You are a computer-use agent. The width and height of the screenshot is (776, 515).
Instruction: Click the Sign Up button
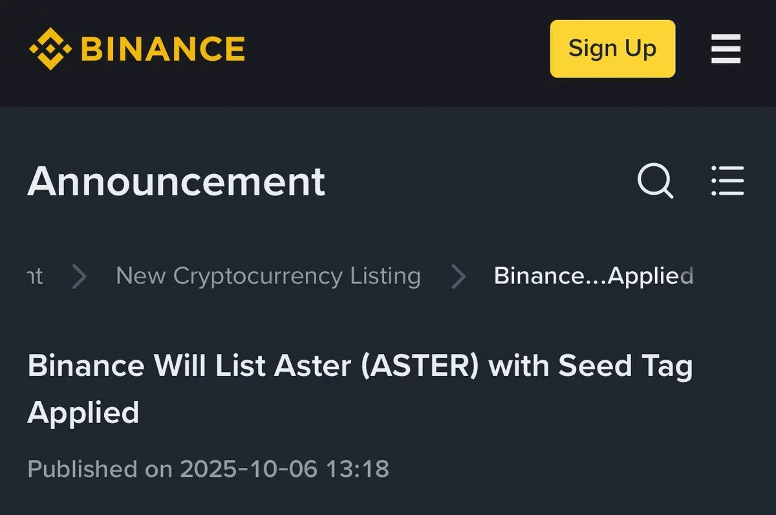(612, 49)
